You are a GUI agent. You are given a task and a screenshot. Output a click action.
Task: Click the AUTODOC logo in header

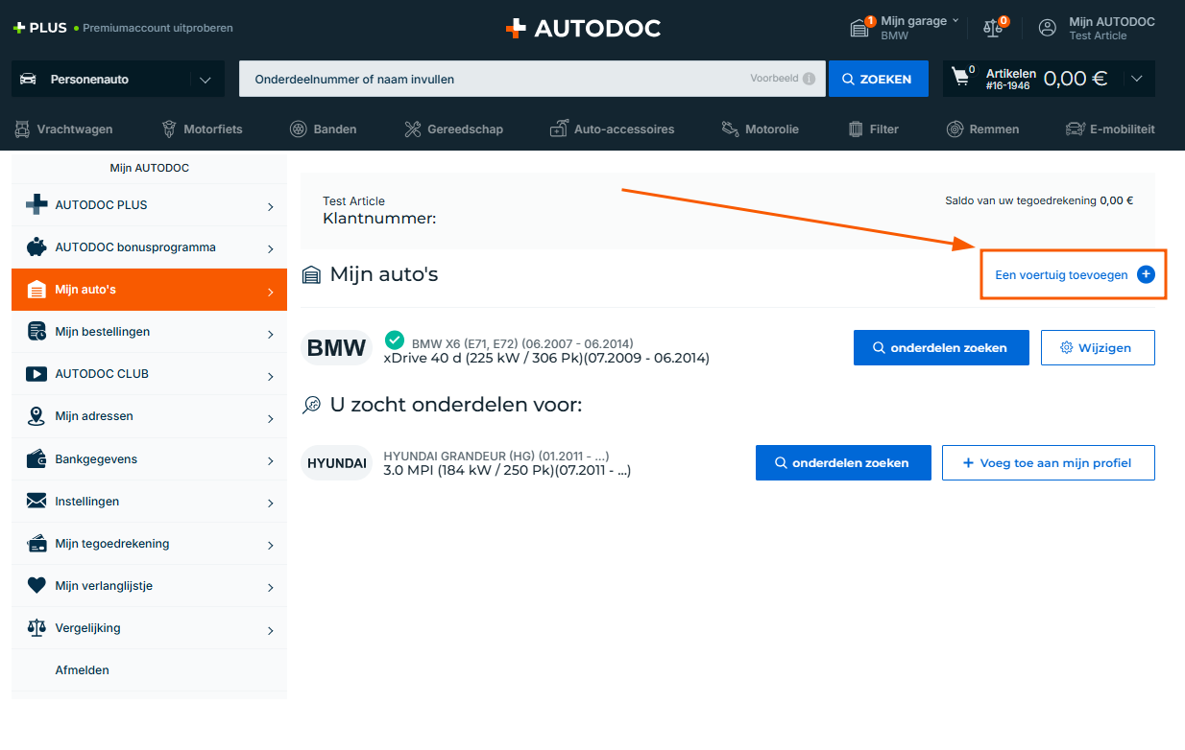click(x=583, y=28)
